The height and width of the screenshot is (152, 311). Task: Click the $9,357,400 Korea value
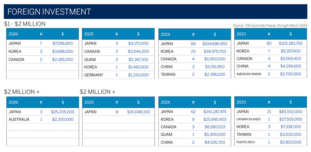[291, 51]
